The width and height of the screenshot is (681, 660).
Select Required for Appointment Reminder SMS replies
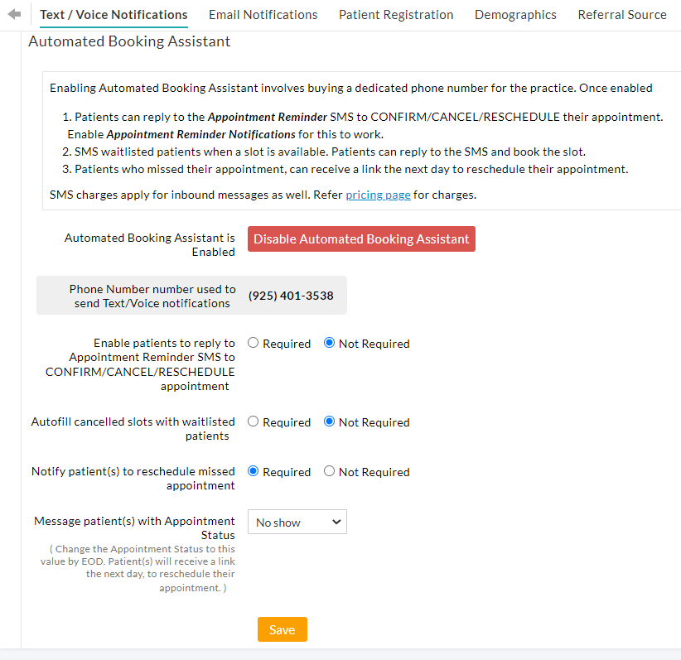[x=253, y=342]
